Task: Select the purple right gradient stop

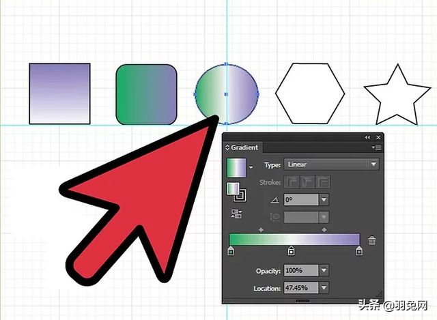Action: (x=359, y=250)
